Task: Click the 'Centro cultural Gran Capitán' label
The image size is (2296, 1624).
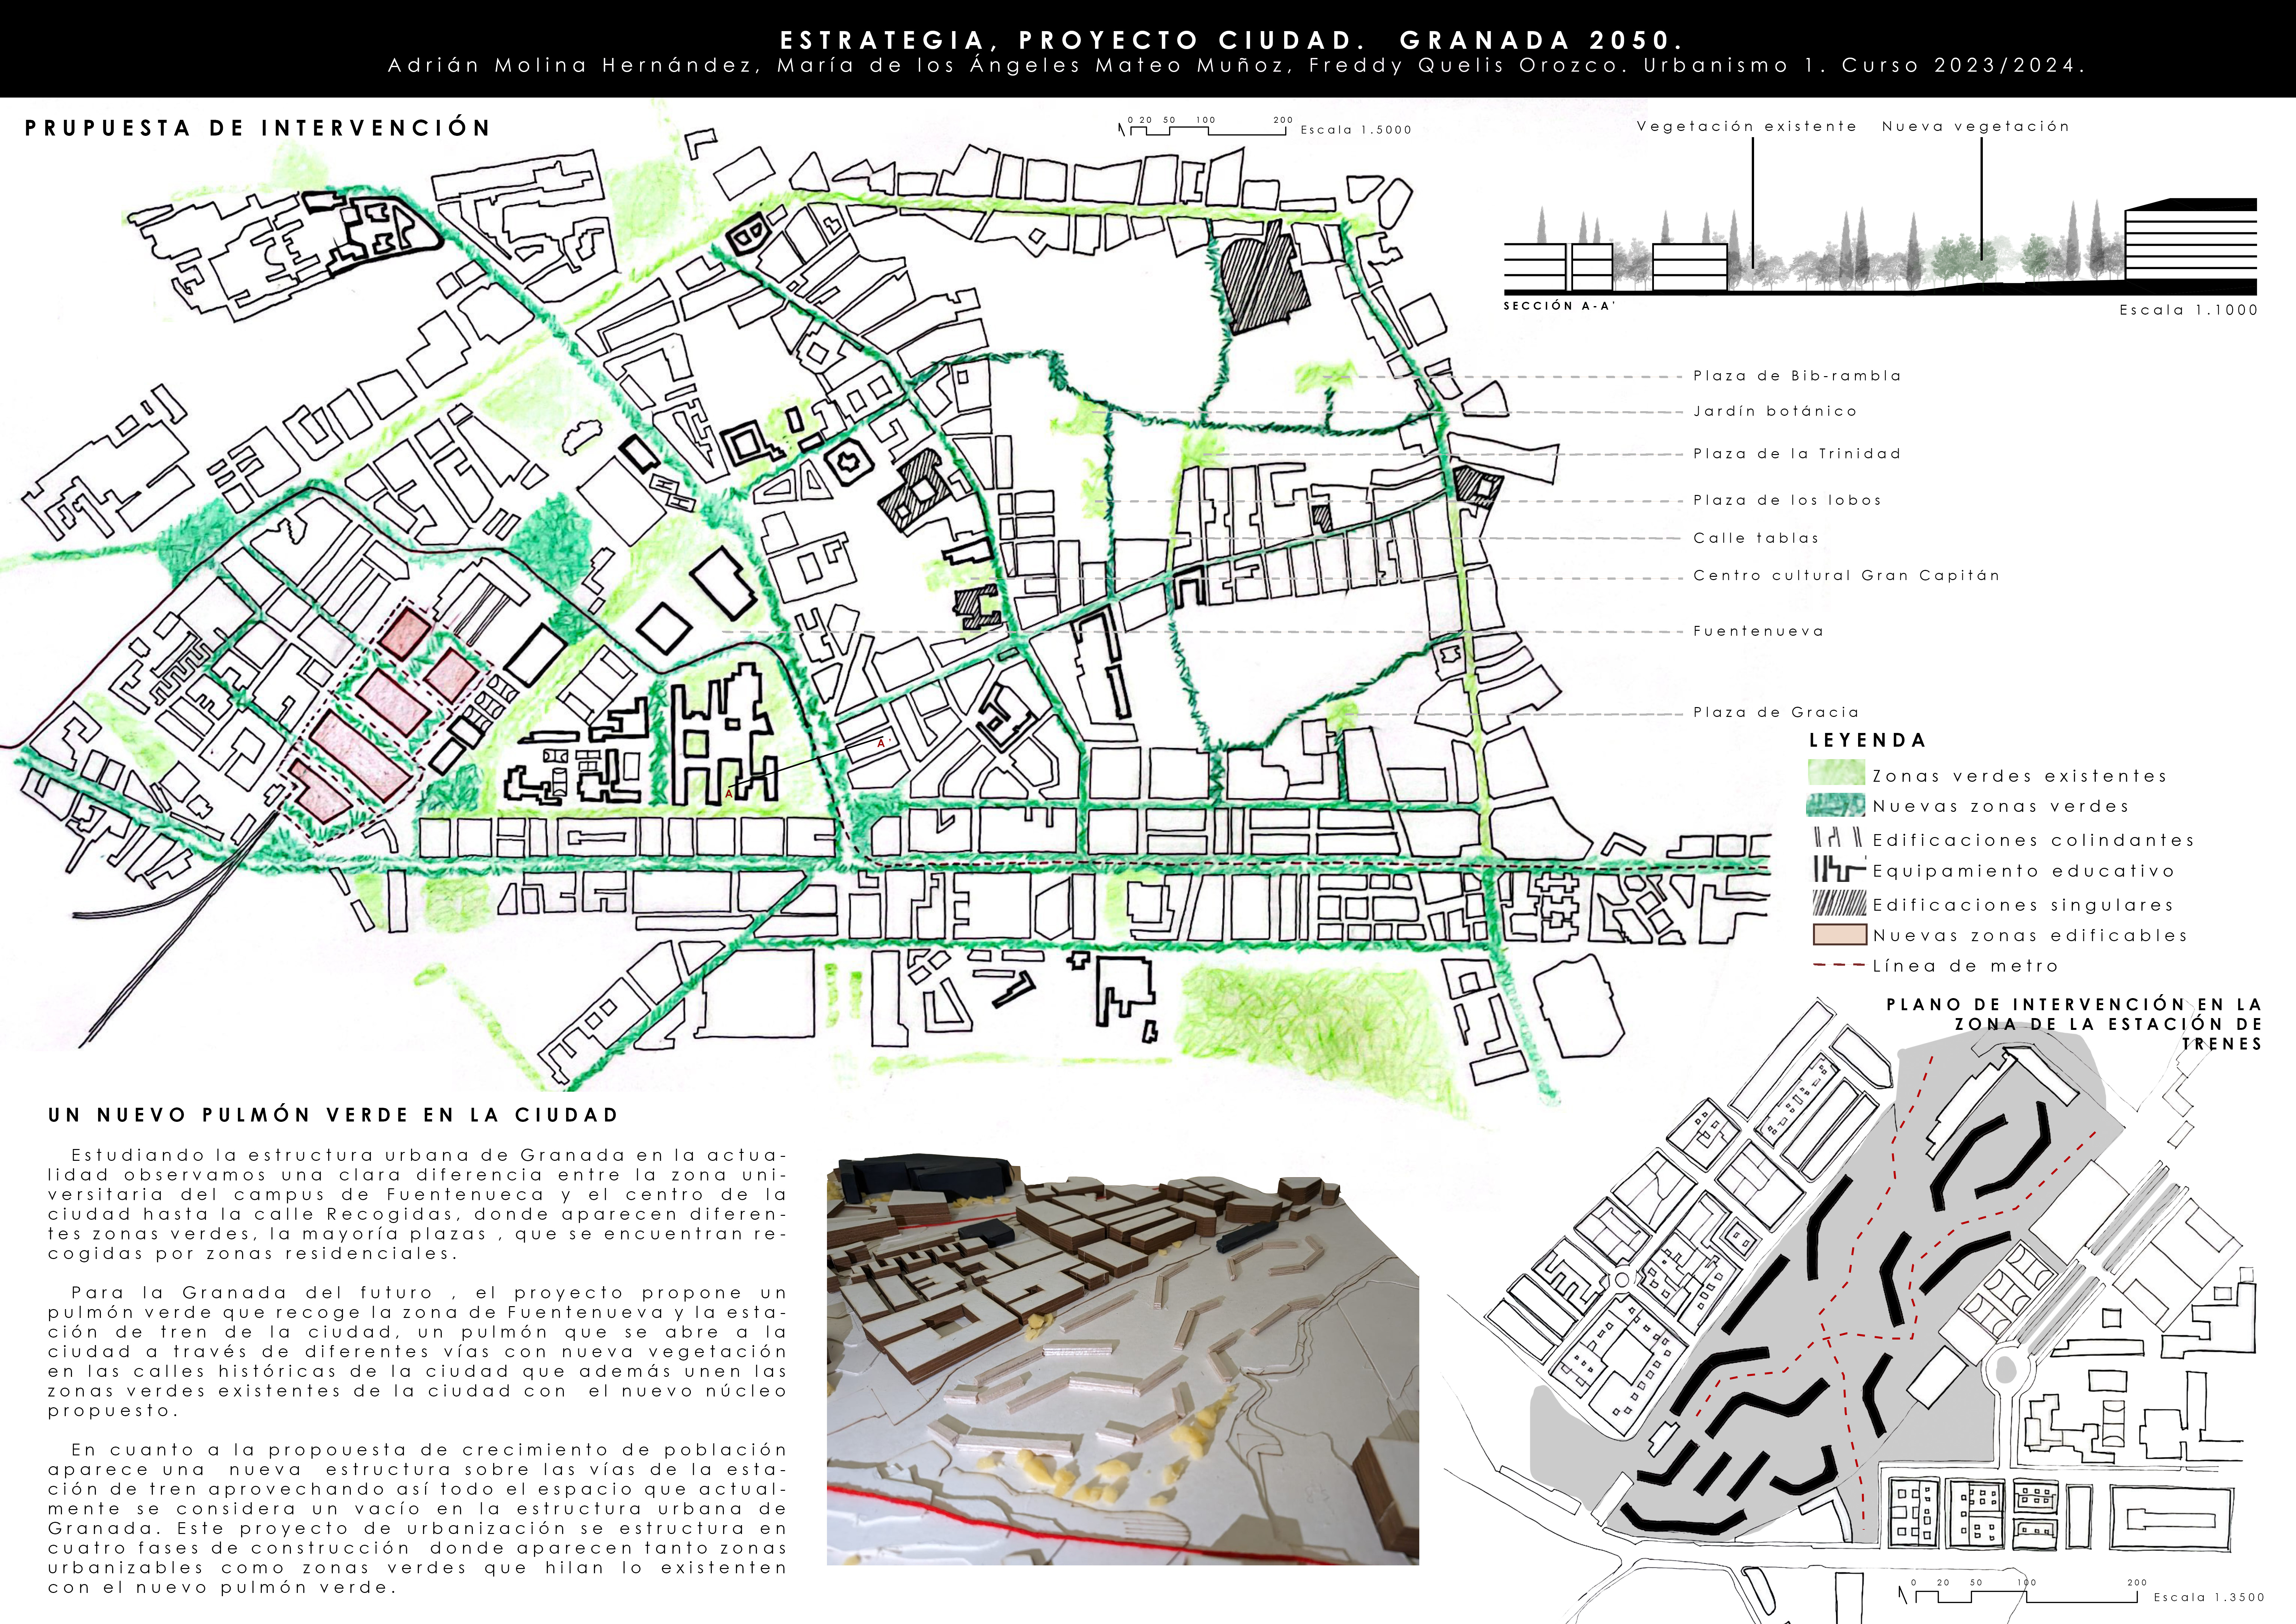Action: [x=1846, y=575]
